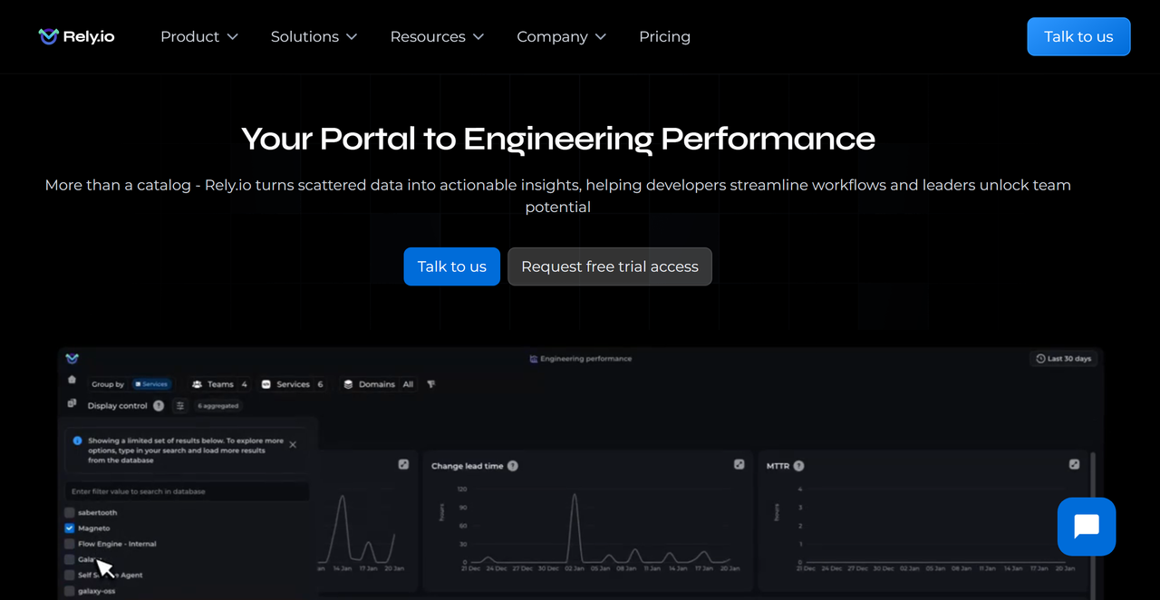Click the 6 aggregated badge
1160x600 pixels.
(218, 406)
